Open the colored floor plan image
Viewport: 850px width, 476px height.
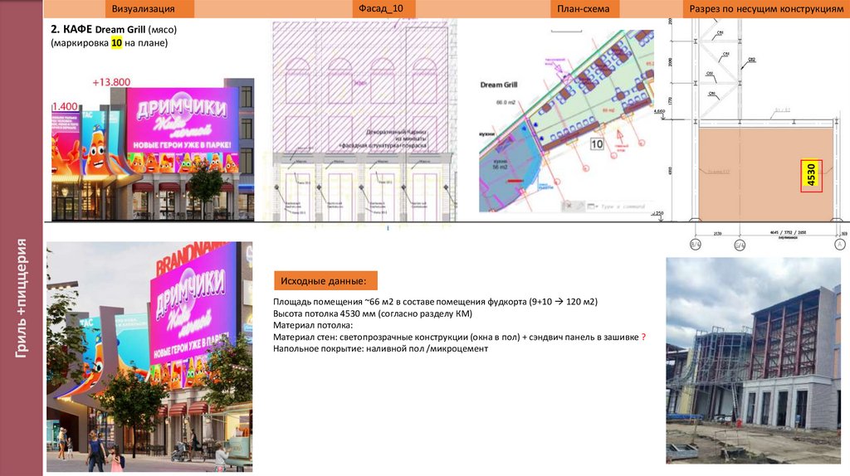(566, 120)
